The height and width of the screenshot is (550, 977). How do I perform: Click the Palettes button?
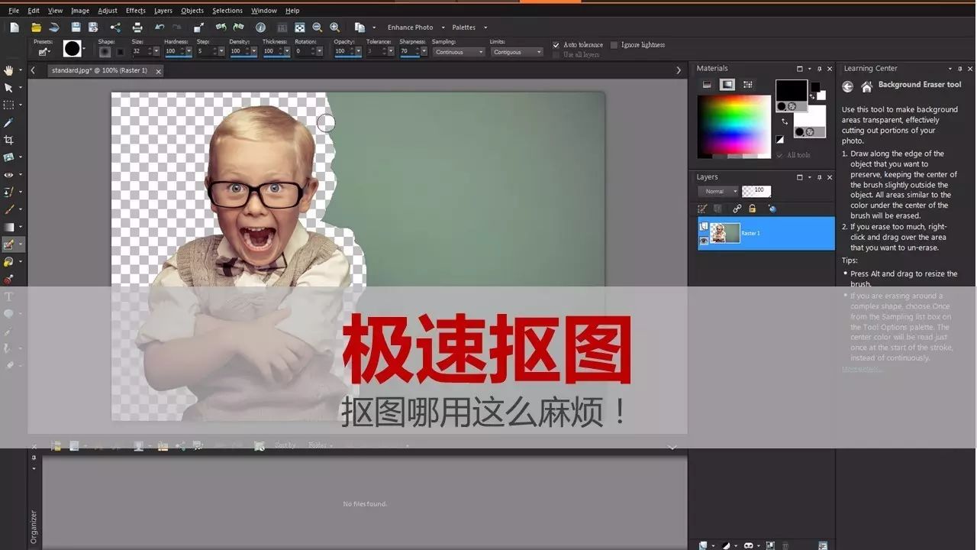[x=463, y=27]
